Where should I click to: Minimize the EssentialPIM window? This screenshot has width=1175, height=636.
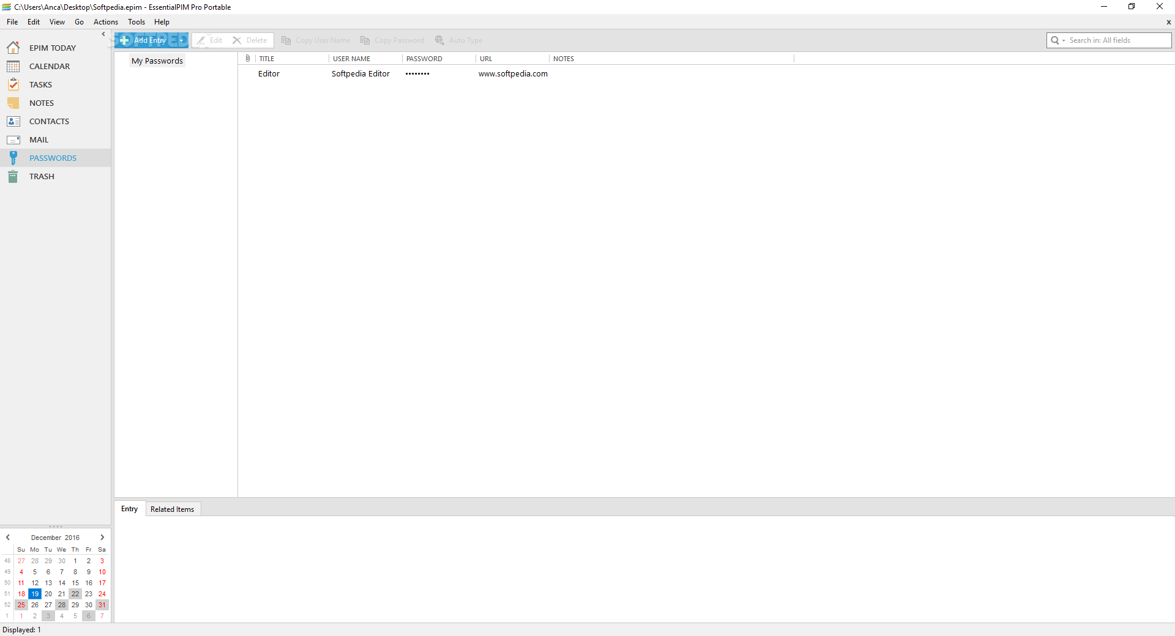pos(1104,7)
